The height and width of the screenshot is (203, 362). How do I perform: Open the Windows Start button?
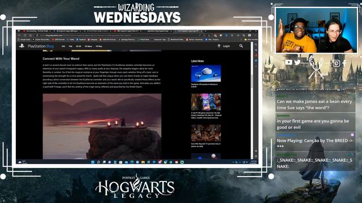pyautogui.click(x=93, y=162)
